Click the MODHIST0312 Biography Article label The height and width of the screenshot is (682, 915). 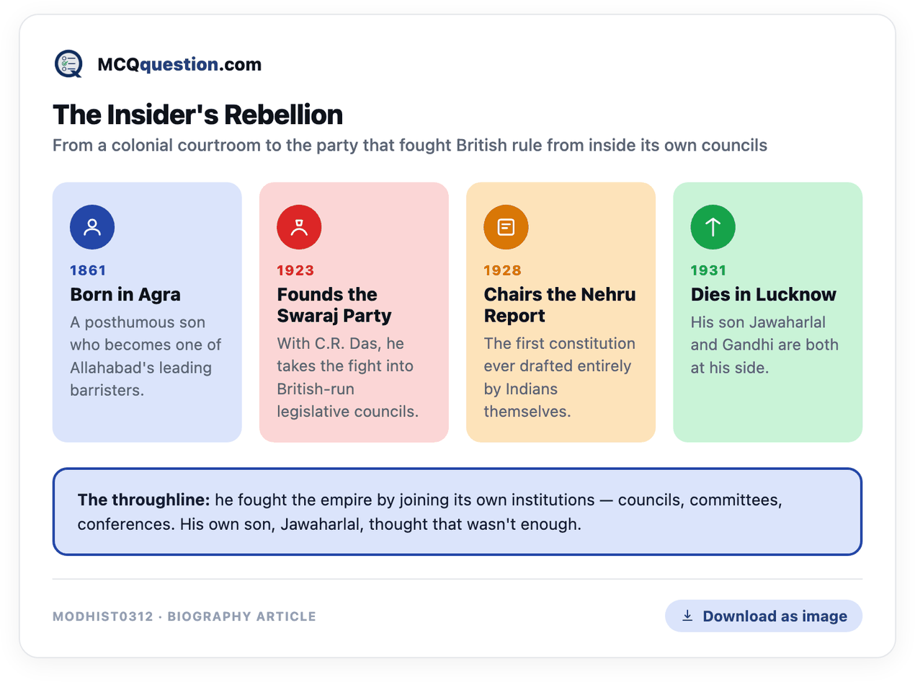pyautogui.click(x=184, y=616)
